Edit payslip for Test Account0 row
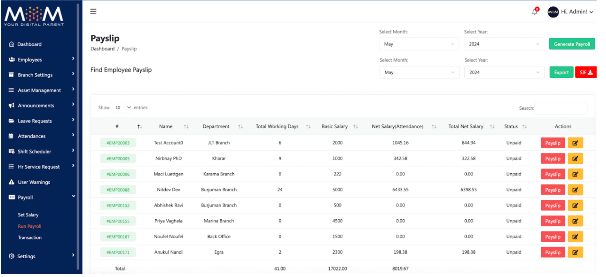 click(575, 143)
